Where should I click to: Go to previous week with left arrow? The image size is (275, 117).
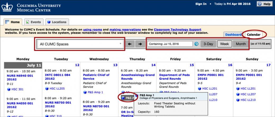(x=130, y=44)
